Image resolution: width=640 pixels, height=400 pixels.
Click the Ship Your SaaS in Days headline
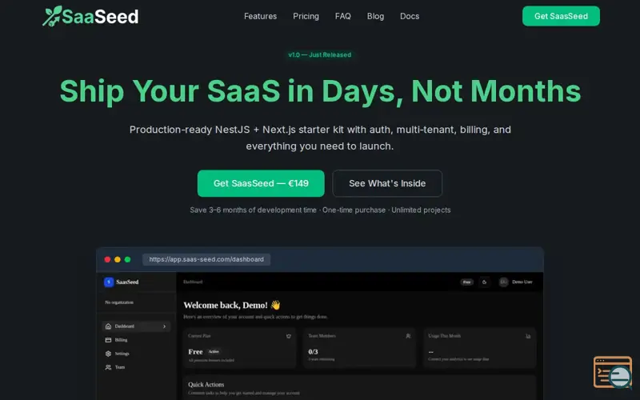click(x=320, y=91)
